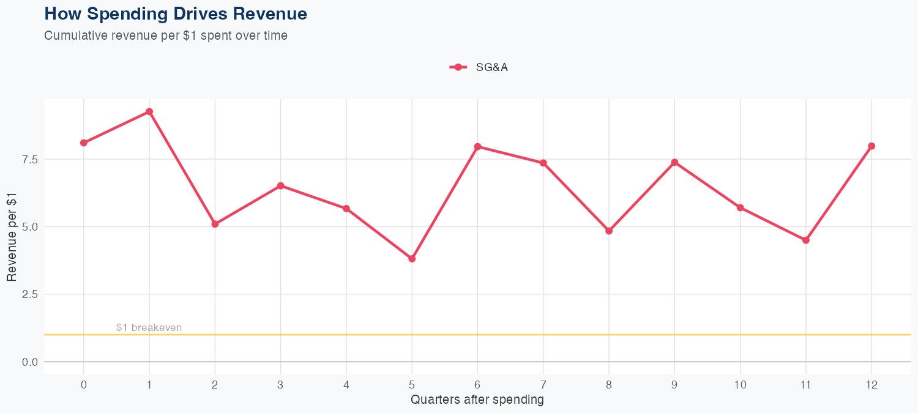The width and height of the screenshot is (918, 413).
Task: Click the "Quarters after spending" x-axis title
Action: 477,400
